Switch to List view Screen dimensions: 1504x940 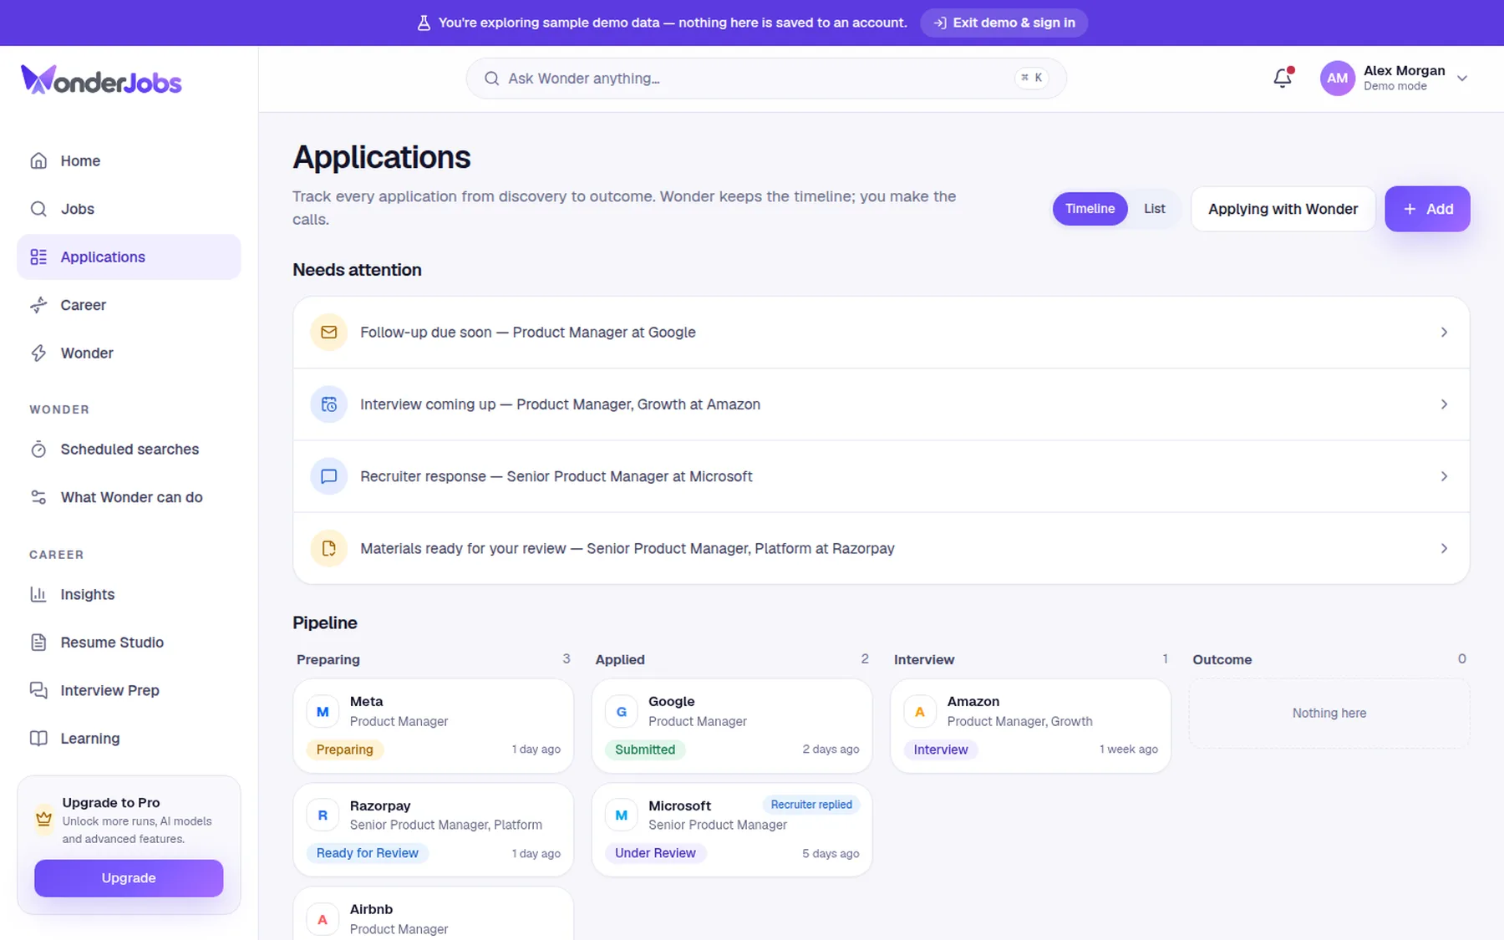coord(1154,209)
